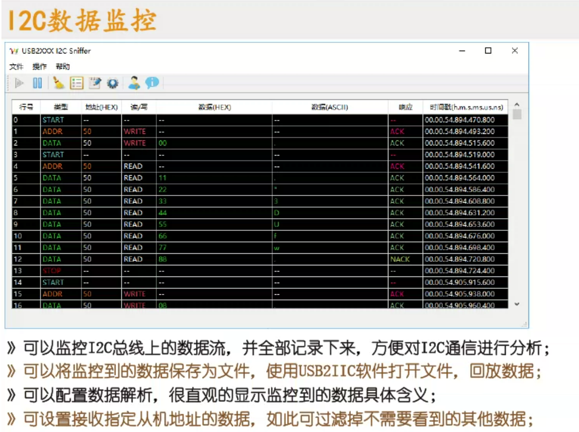The height and width of the screenshot is (432, 579).
Task: Click the USB2XXX app icon in title bar
Action: (x=13, y=51)
